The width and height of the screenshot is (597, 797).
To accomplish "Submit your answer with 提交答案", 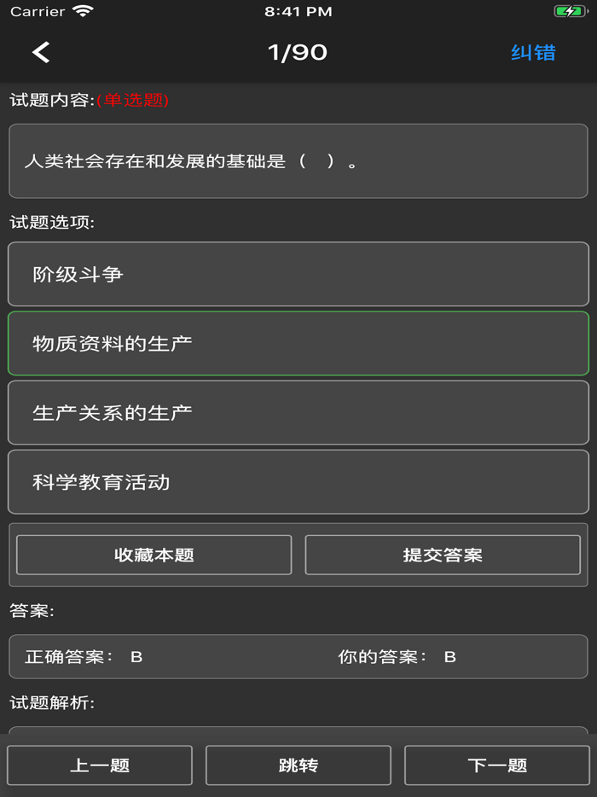I will (443, 555).
